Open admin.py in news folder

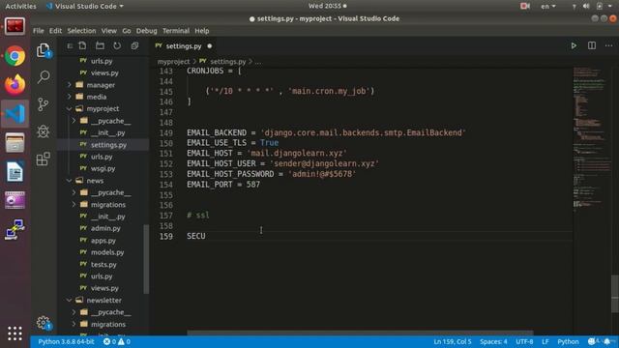(105, 228)
